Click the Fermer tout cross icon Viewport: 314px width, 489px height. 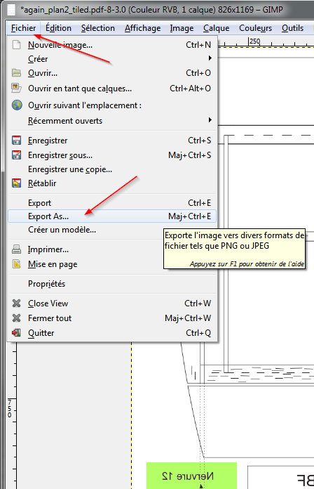pos(16,318)
